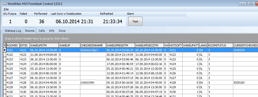
Task: Sort by the EXTID column header
Action: (x=25, y=45)
